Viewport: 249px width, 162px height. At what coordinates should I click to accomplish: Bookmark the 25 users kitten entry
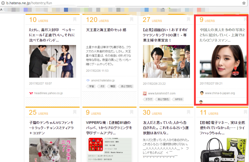(75, 112)
